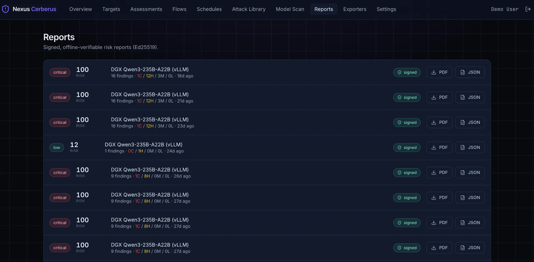534x262 pixels.
Task: Click the Nexus Cerberus shield logo icon
Action: point(5,9)
